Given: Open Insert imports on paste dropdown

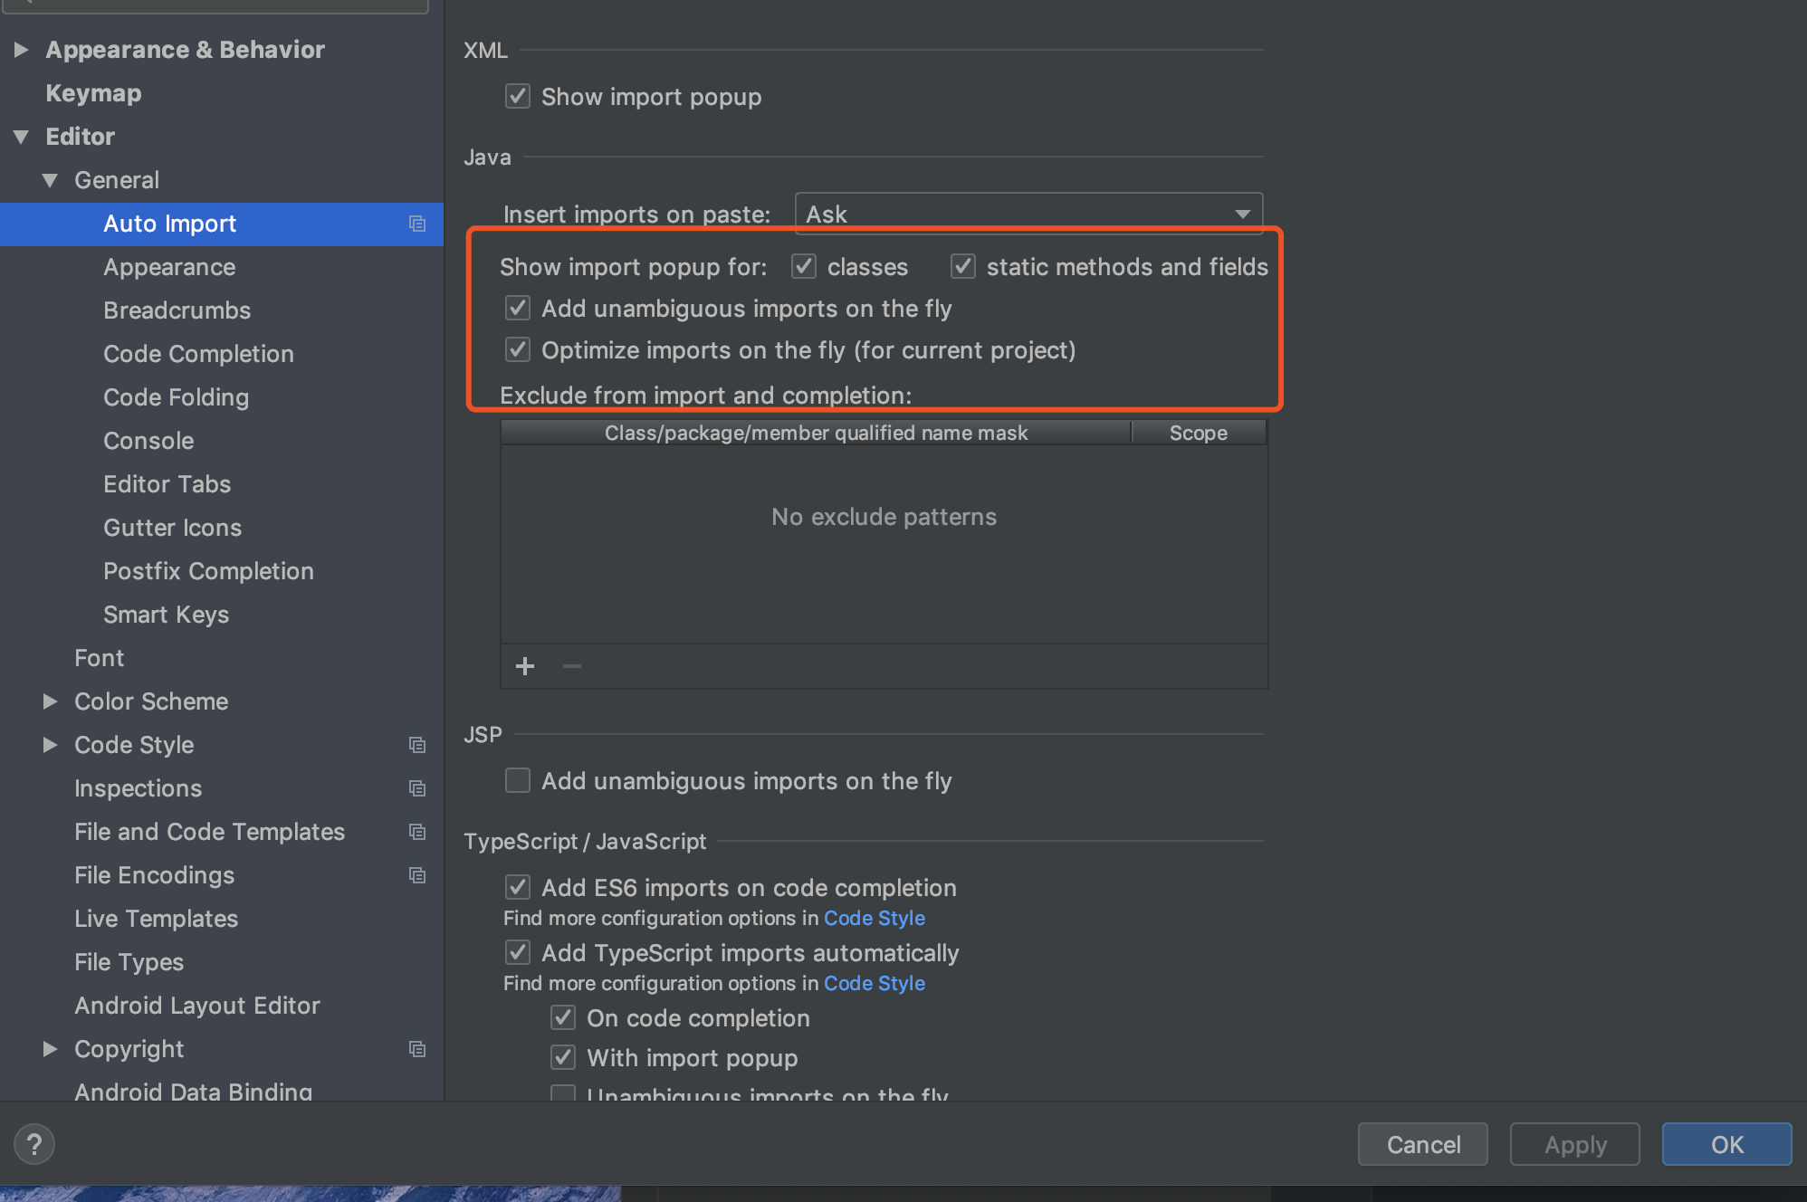Looking at the screenshot, I should pos(1028,215).
